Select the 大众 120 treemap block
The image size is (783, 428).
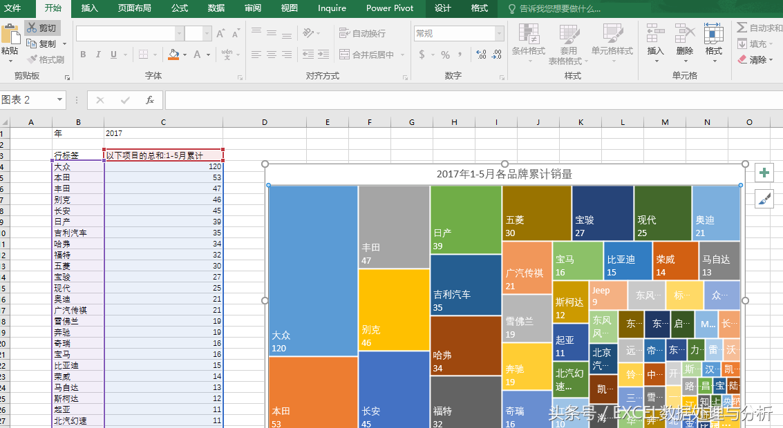point(313,271)
